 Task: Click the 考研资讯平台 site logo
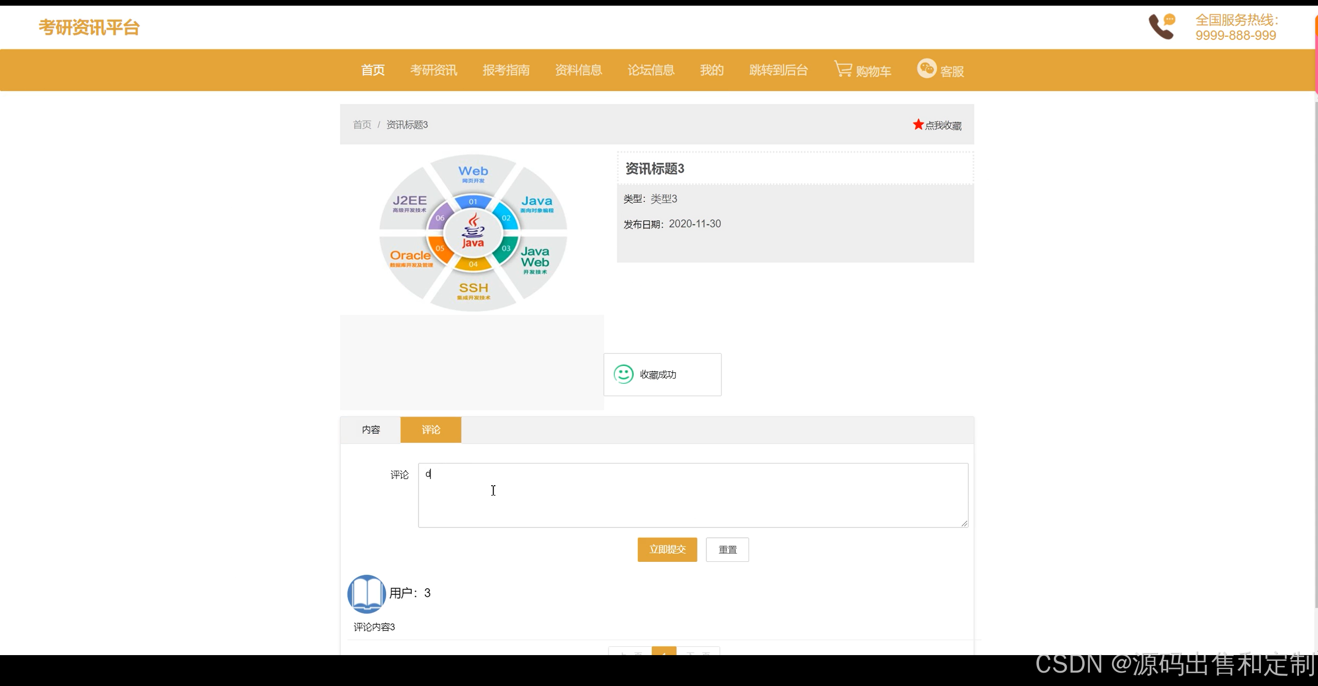89,27
